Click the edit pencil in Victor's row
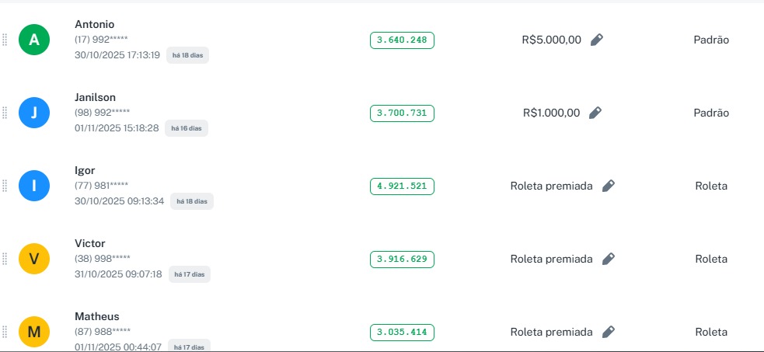764x352 pixels. coord(609,259)
